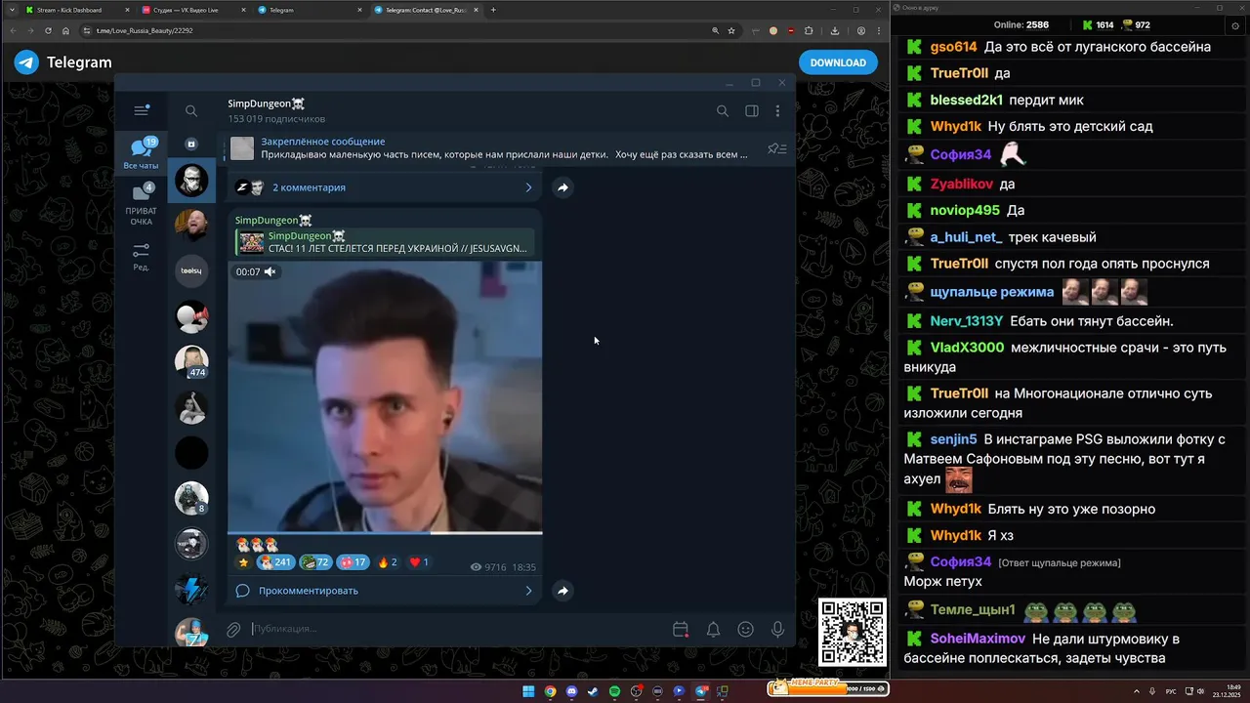Open the pinned messages list icon
This screenshot has width=1250, height=703.
pyautogui.click(x=776, y=148)
